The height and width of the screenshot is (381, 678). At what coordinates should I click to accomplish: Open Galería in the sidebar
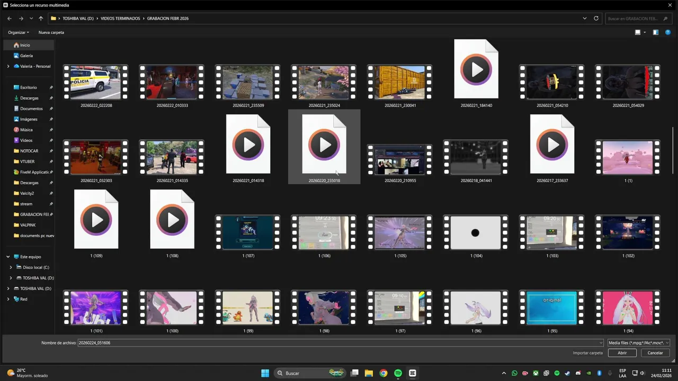point(26,56)
